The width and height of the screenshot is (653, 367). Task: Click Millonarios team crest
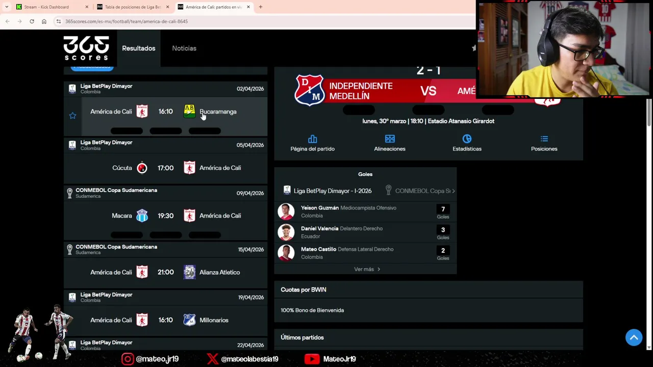(189, 320)
